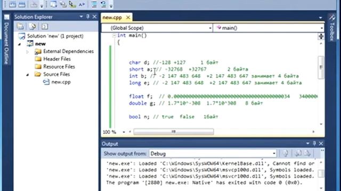Image resolution: width=341 pixels, height=191 pixels.
Task: Click the editor horizontal scroll right arrow
Action: coord(313,132)
